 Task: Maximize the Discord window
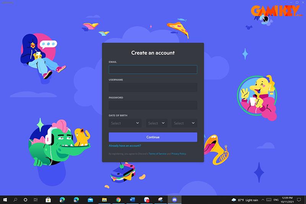[x=297, y=2]
